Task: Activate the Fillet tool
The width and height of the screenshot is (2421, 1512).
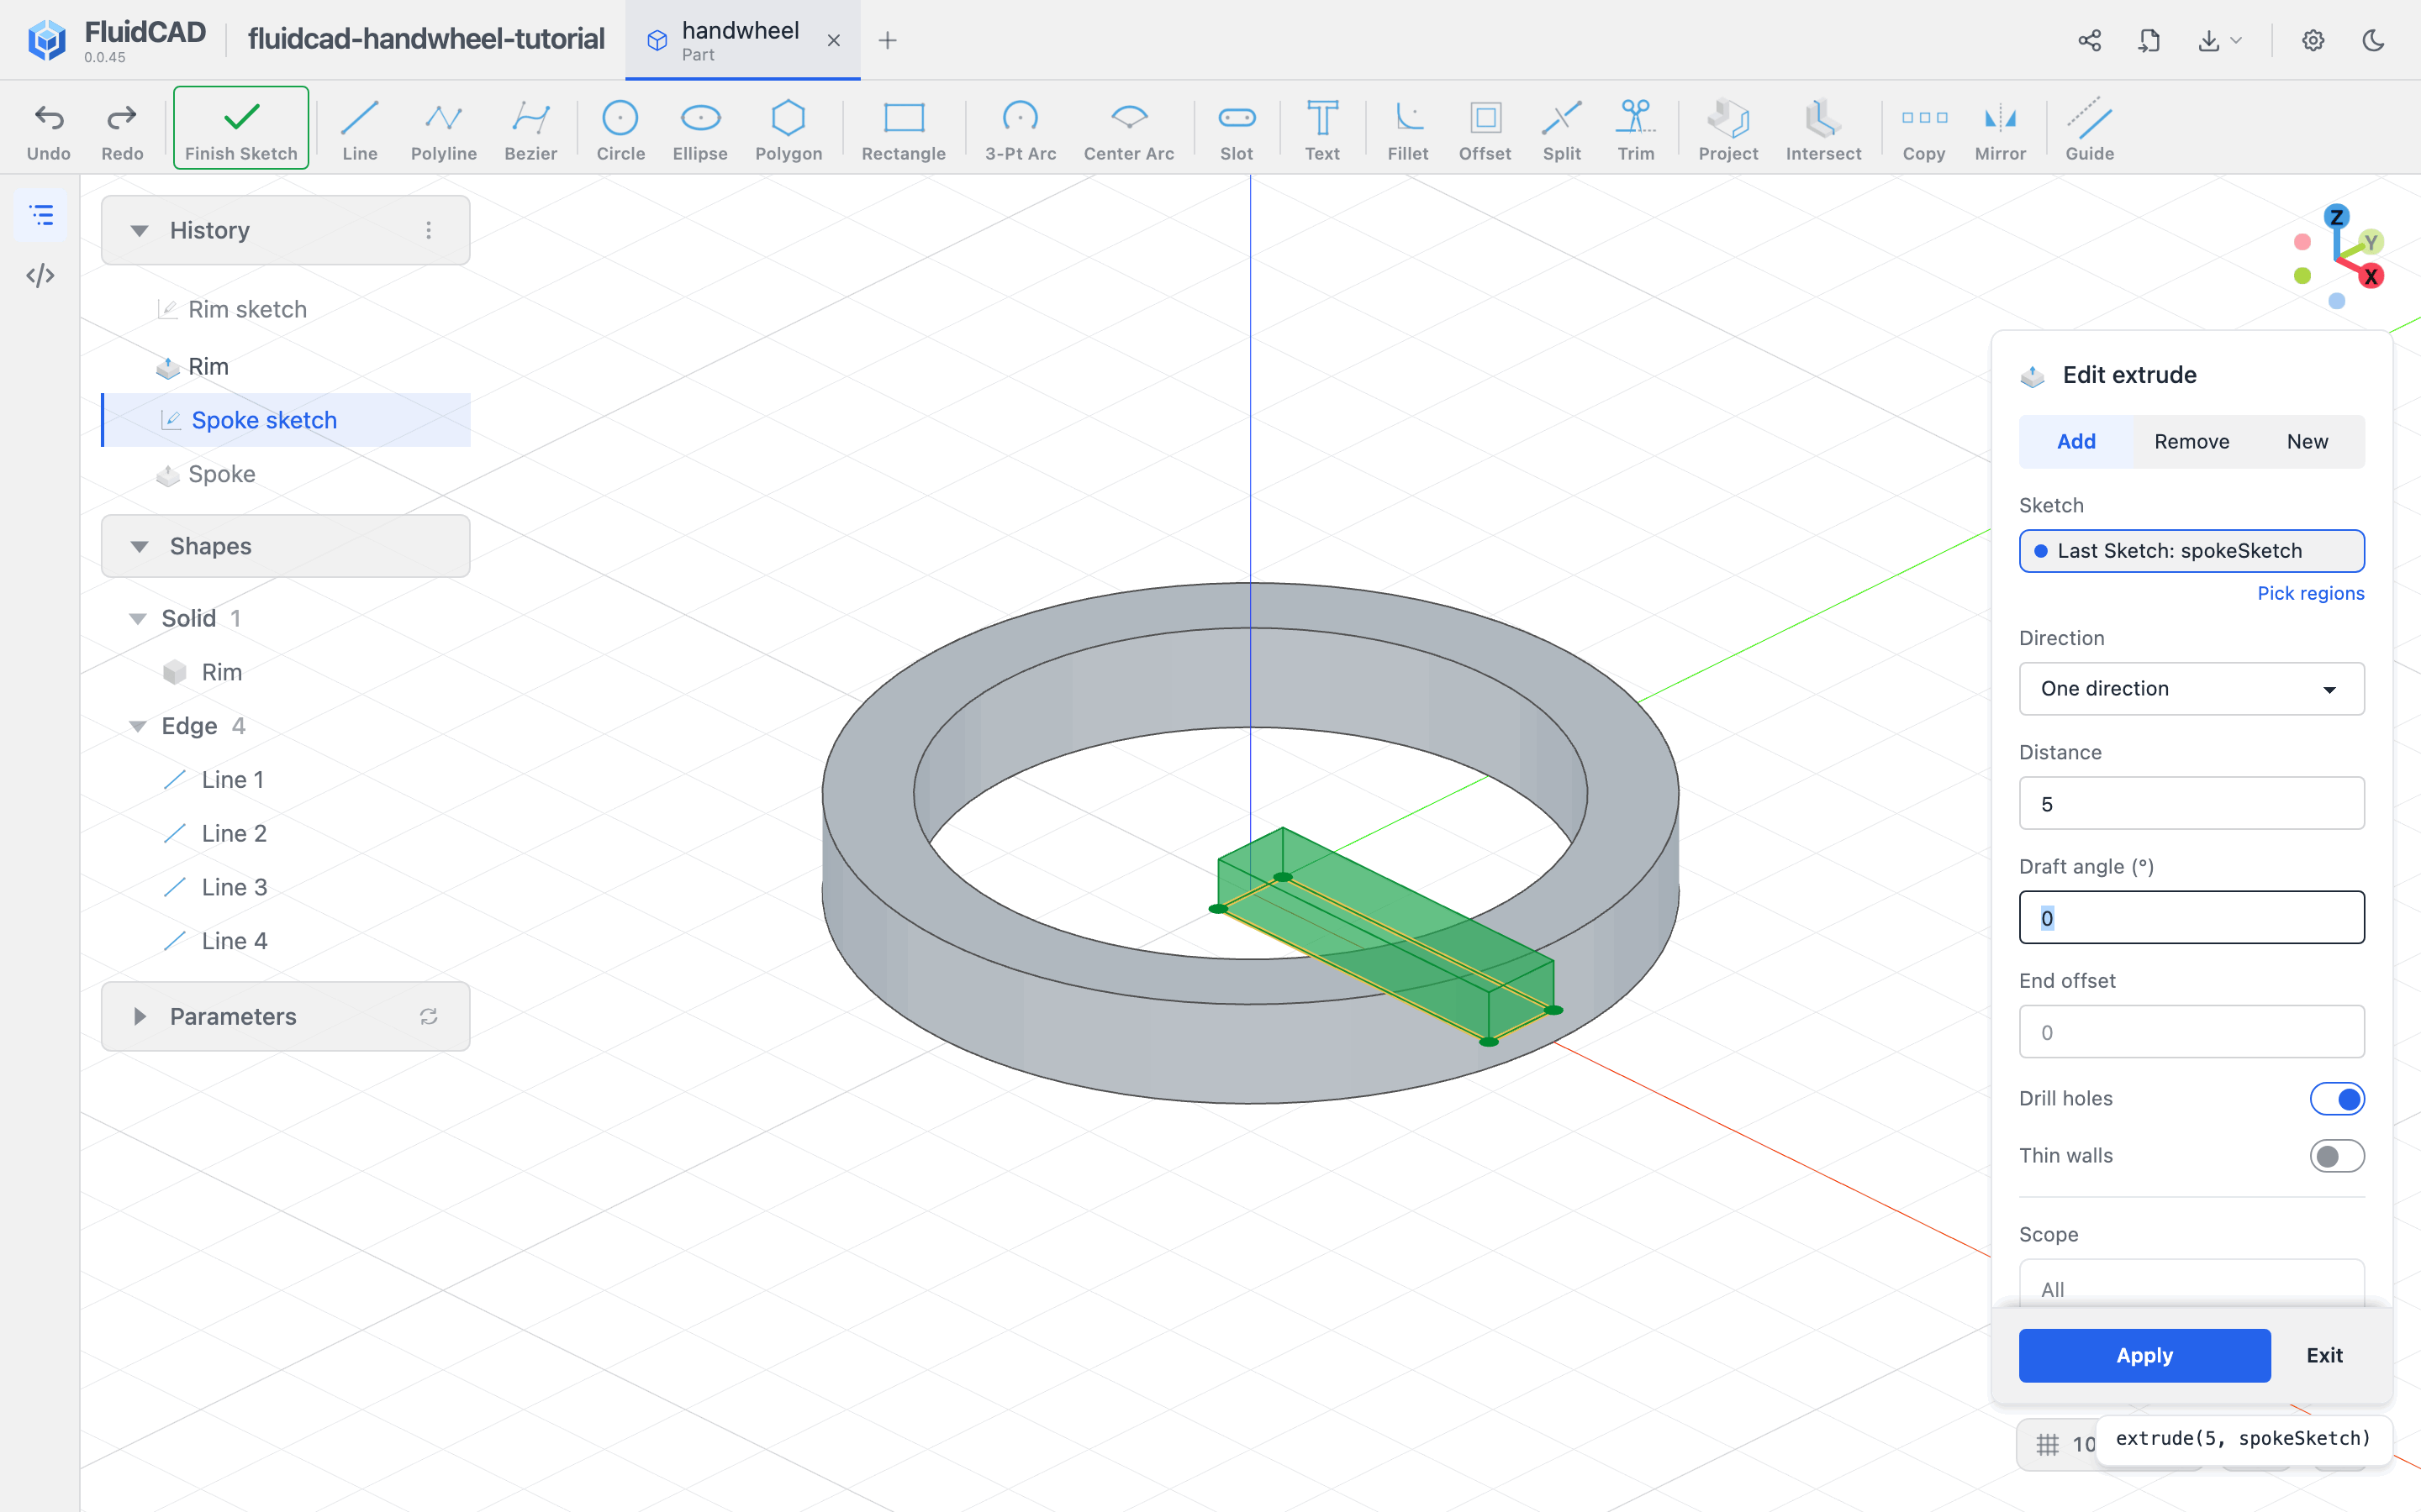Action: coord(1407,129)
